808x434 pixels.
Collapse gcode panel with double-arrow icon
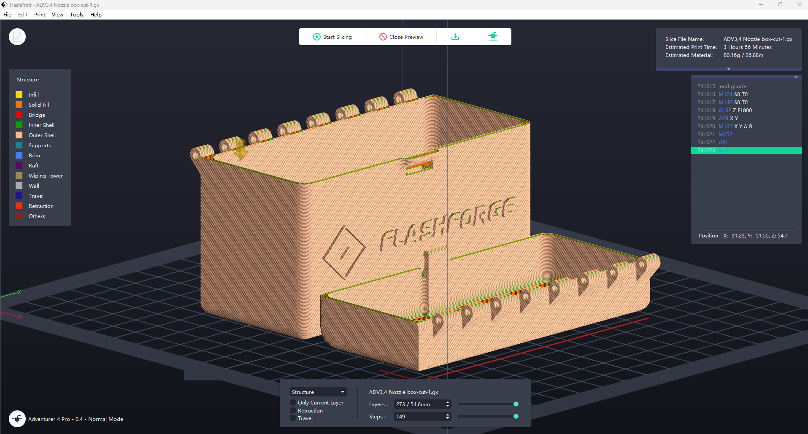[796, 77]
